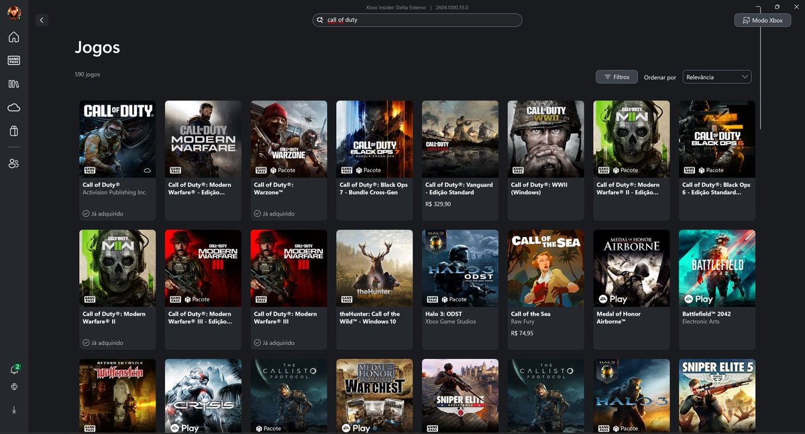
Task: Click the EA Play badge on Battlefield 2042
Action: click(x=698, y=299)
